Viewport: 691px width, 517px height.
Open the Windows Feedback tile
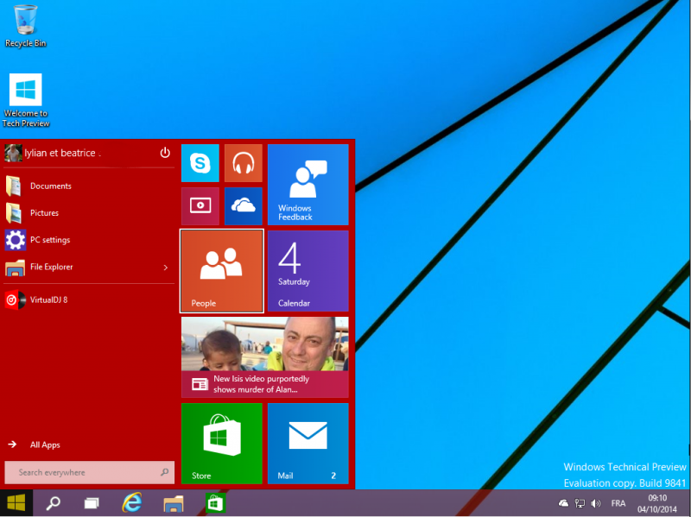pyautogui.click(x=307, y=184)
